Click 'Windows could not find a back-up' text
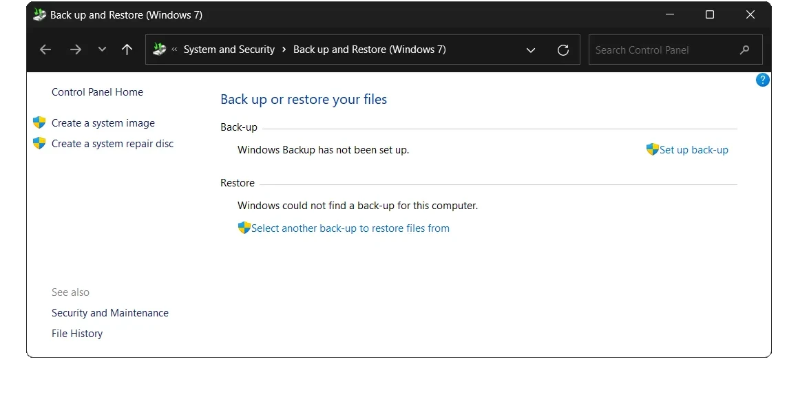 (358, 206)
